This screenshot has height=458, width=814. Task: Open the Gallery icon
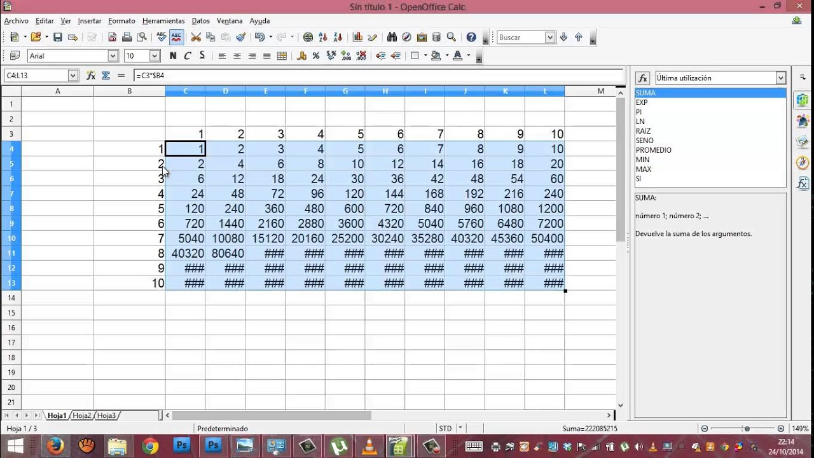coord(422,38)
